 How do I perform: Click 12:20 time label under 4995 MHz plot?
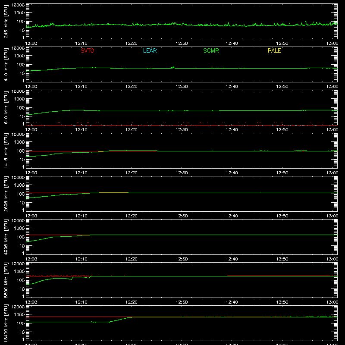132,259
